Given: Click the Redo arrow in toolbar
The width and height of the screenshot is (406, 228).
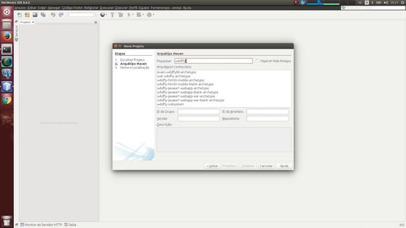Looking at the screenshot, I should click(61, 15).
